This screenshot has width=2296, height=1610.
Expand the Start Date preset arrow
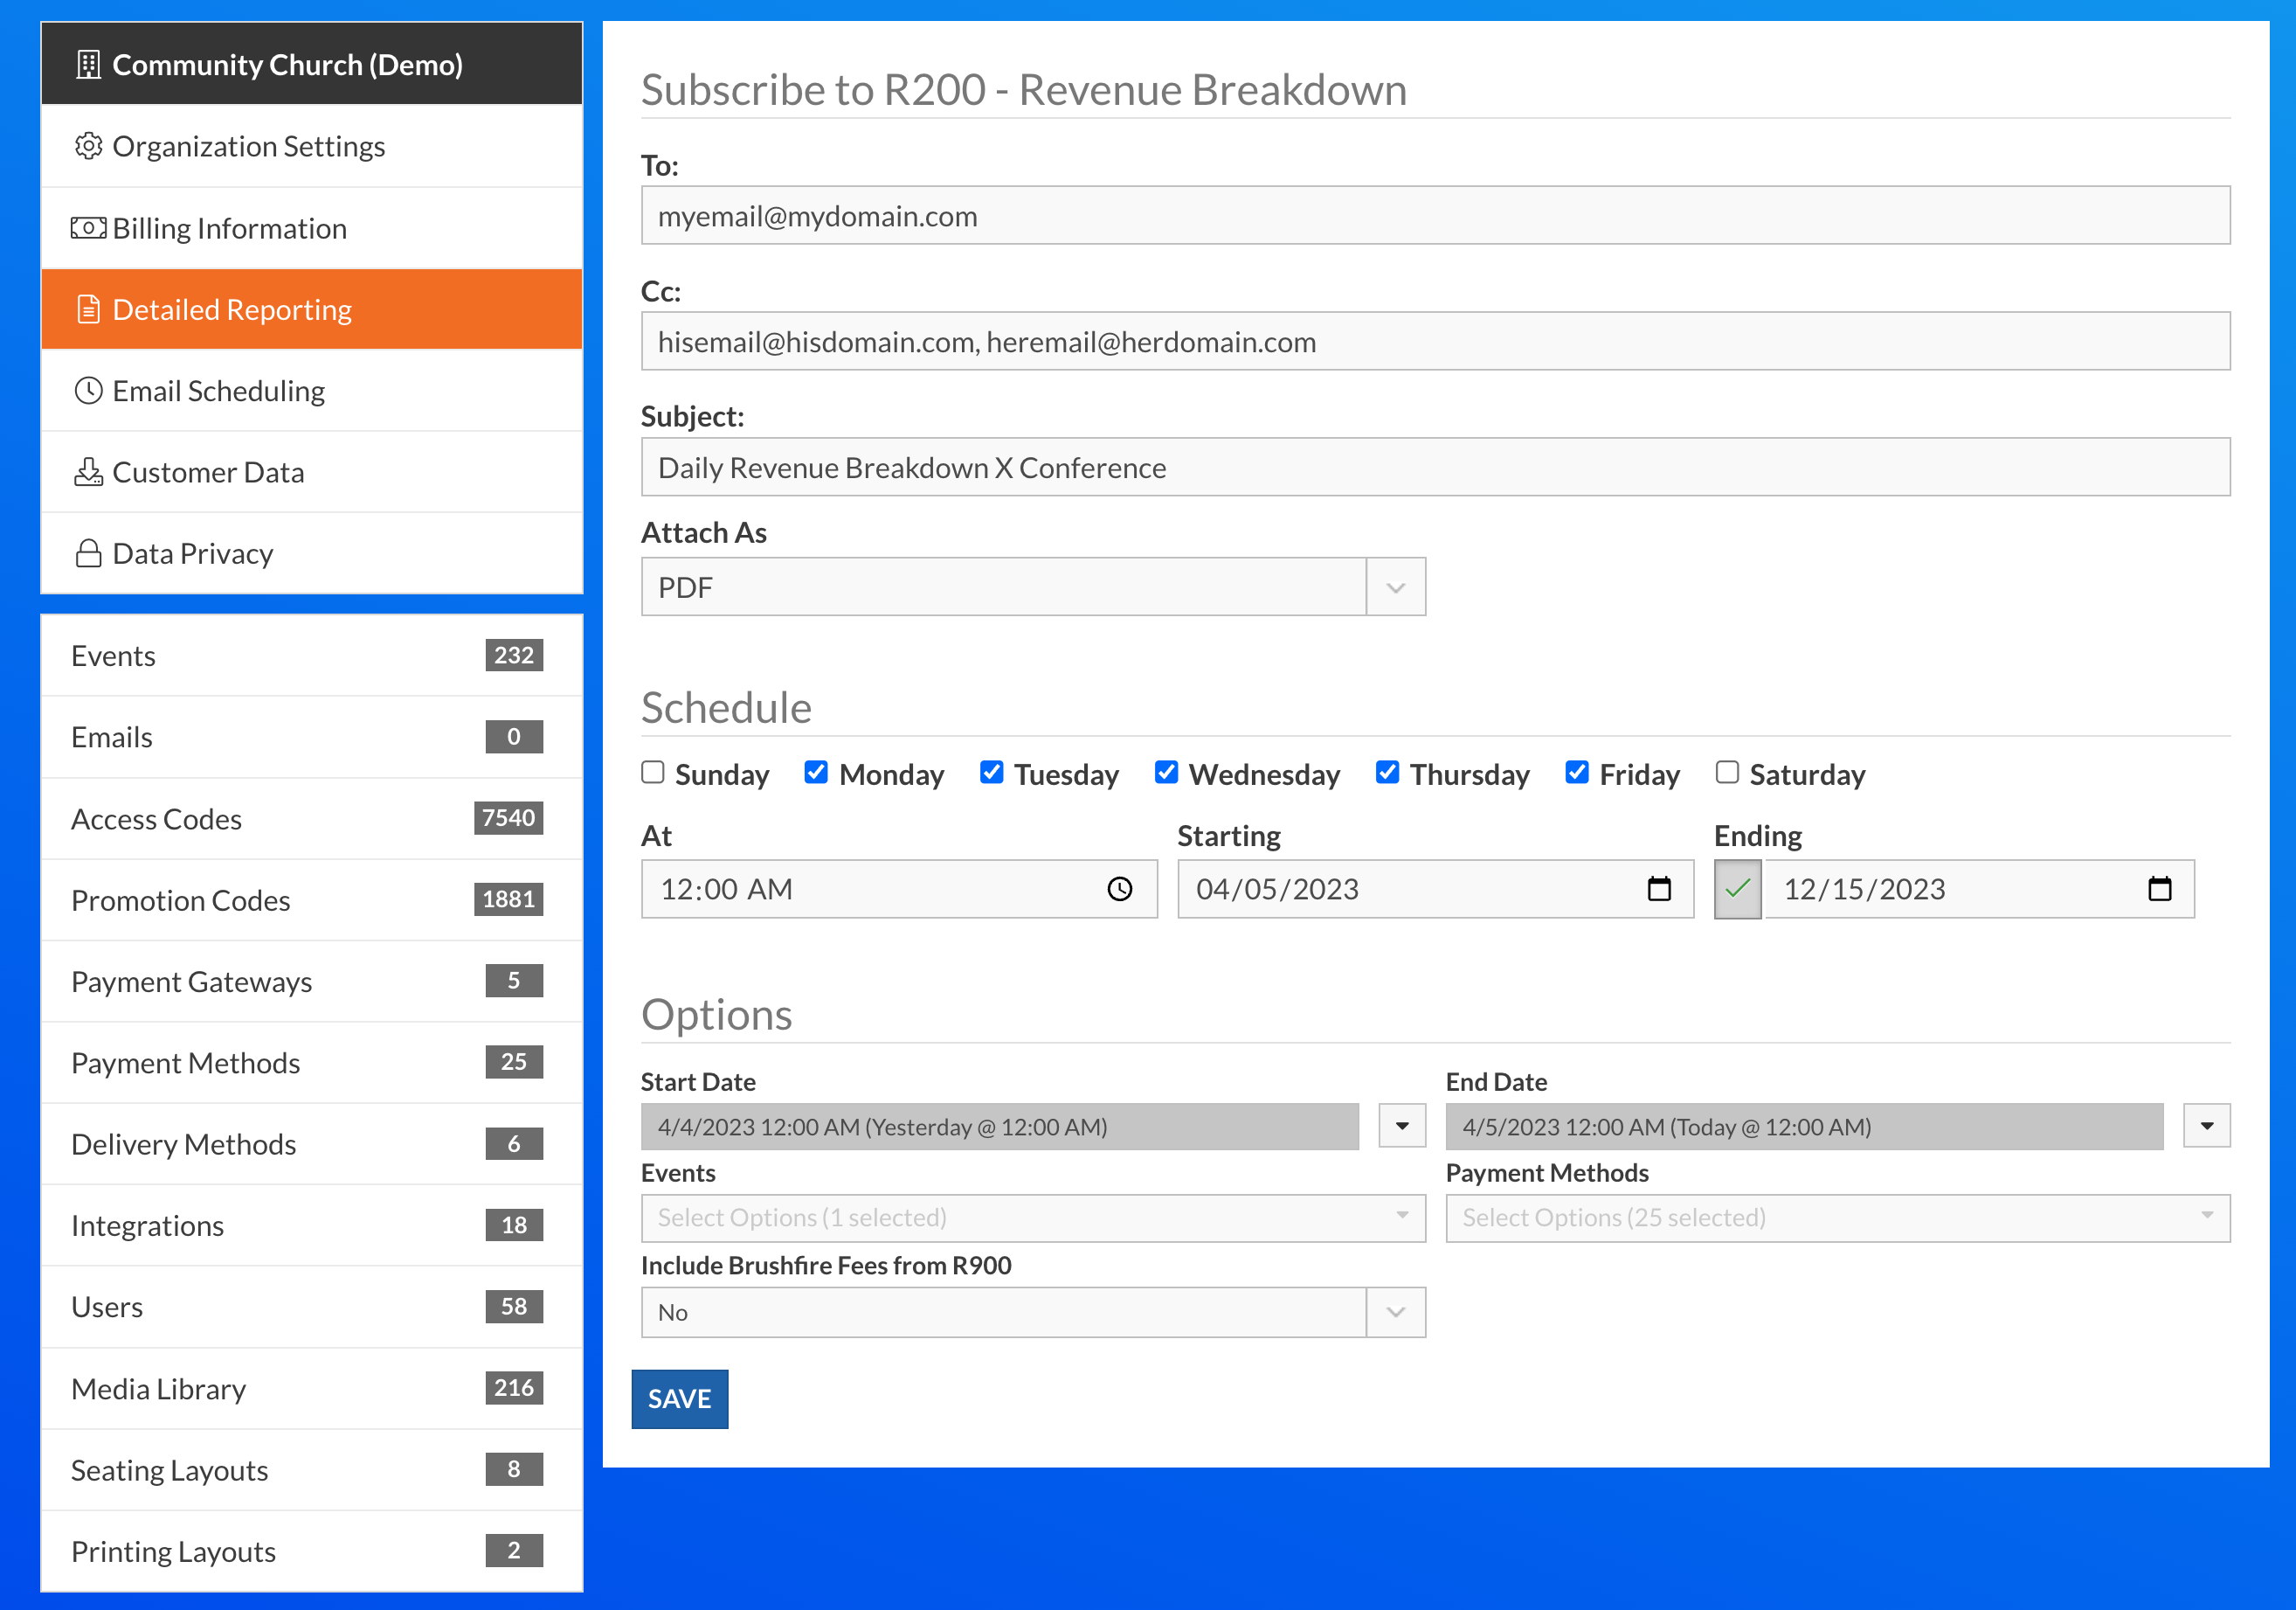(1402, 1126)
